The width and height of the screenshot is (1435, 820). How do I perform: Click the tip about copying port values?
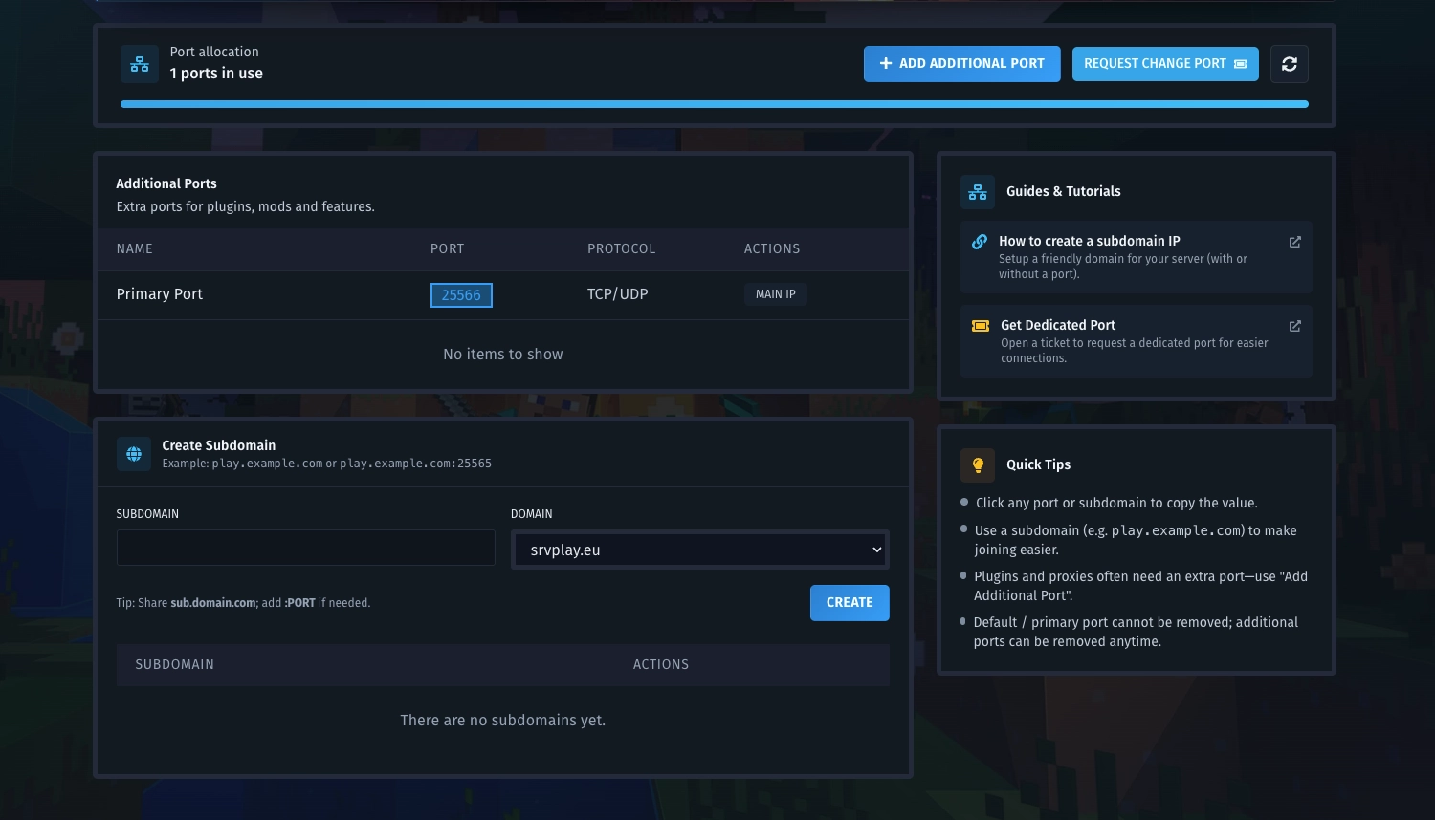1116,503
